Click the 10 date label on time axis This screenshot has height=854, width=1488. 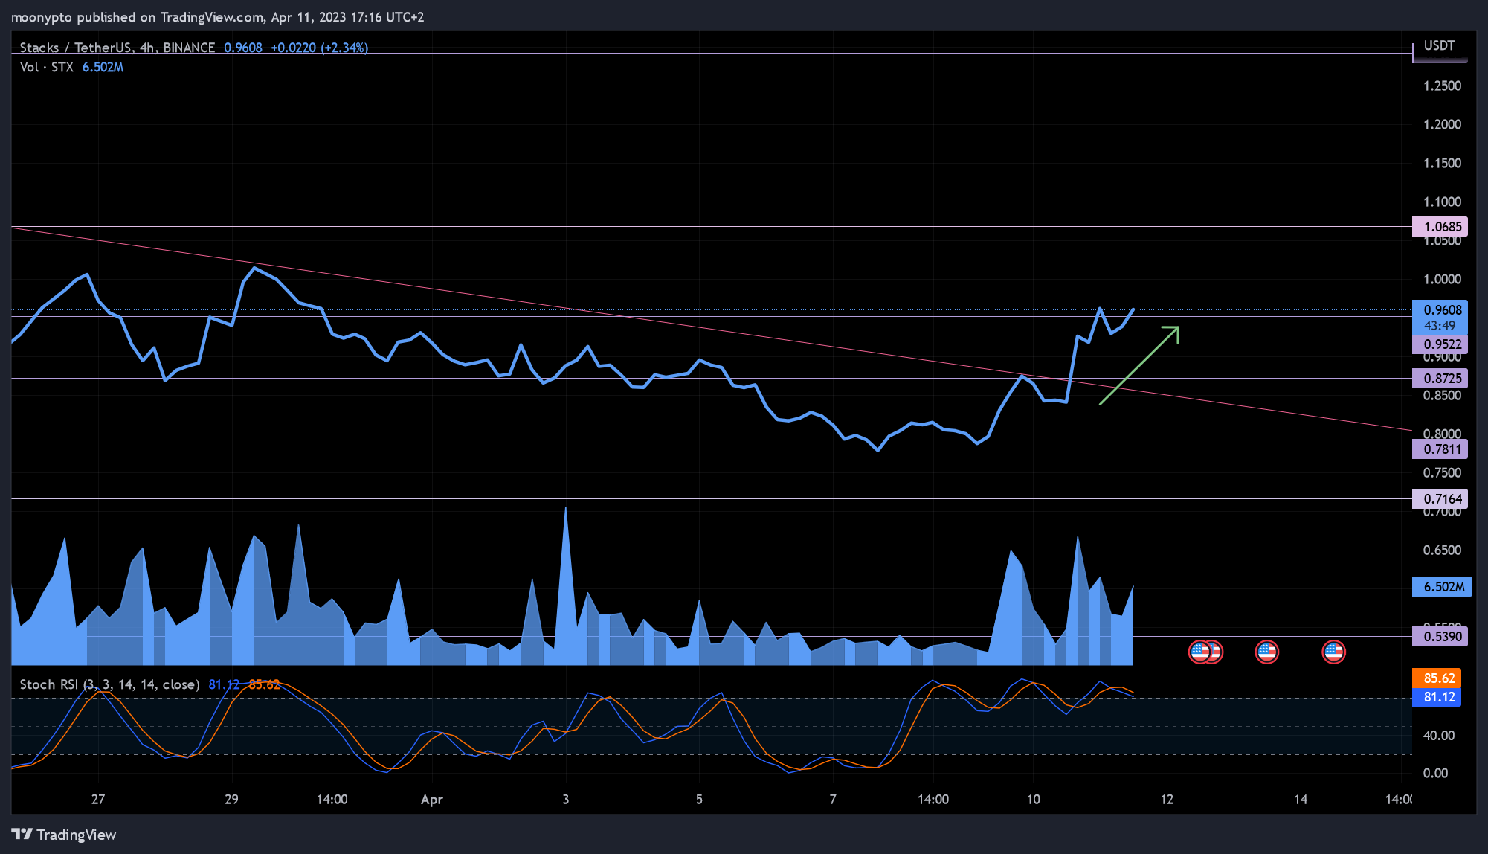(1034, 800)
